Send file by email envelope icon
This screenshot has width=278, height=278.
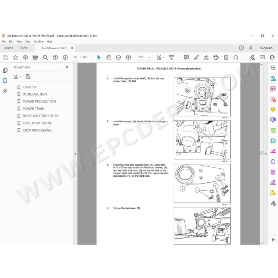pyautogui.click(x=262, y=57)
